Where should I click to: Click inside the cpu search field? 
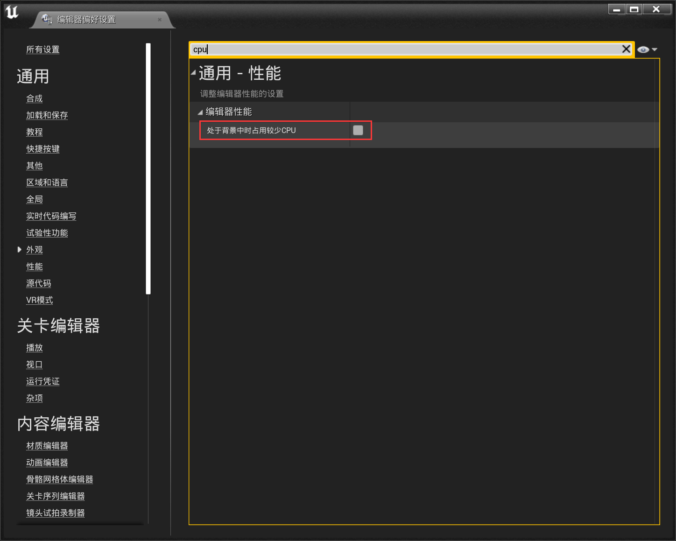point(327,49)
